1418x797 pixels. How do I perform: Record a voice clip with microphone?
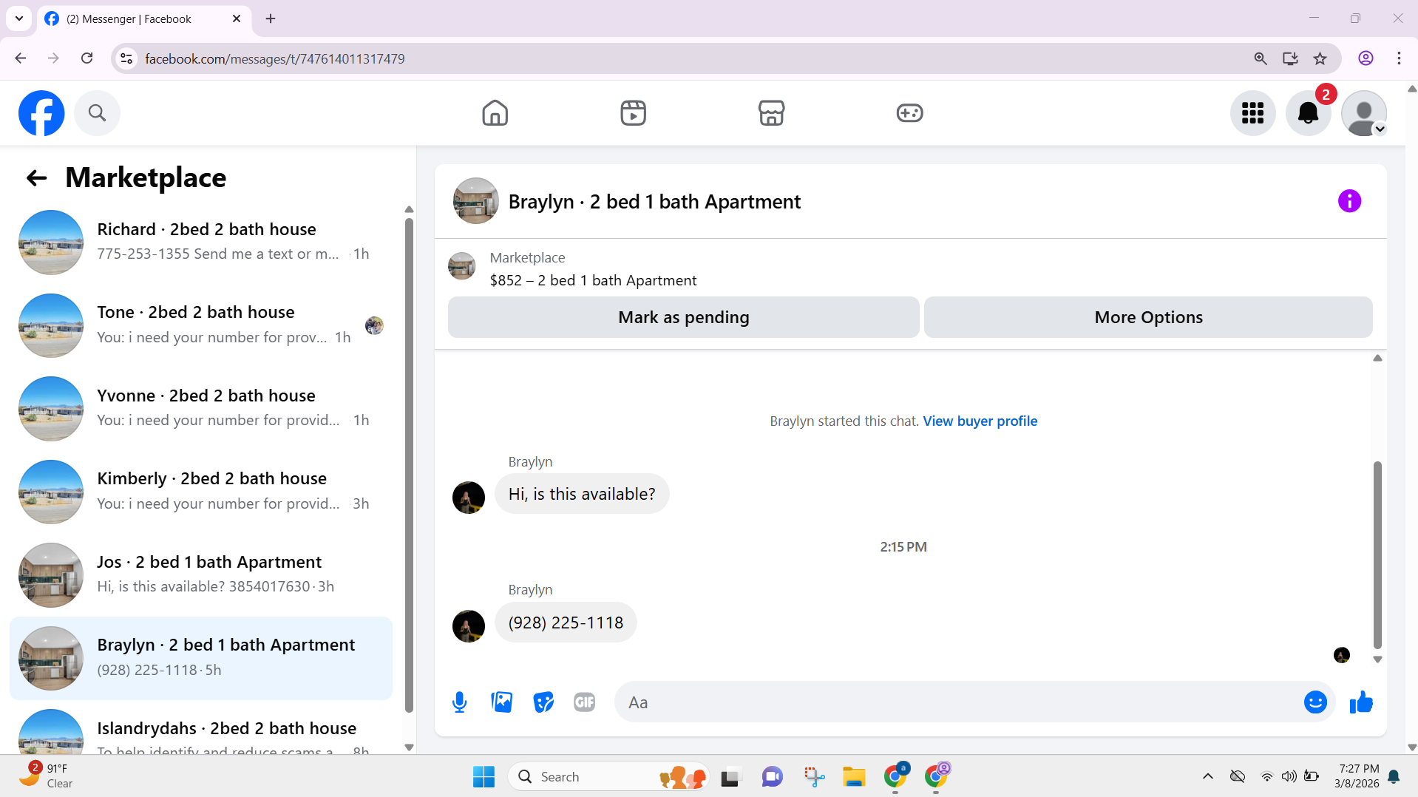point(459,702)
